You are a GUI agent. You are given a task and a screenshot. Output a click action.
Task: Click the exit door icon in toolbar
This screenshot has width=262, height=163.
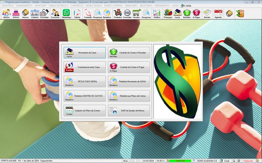click(x=240, y=13)
